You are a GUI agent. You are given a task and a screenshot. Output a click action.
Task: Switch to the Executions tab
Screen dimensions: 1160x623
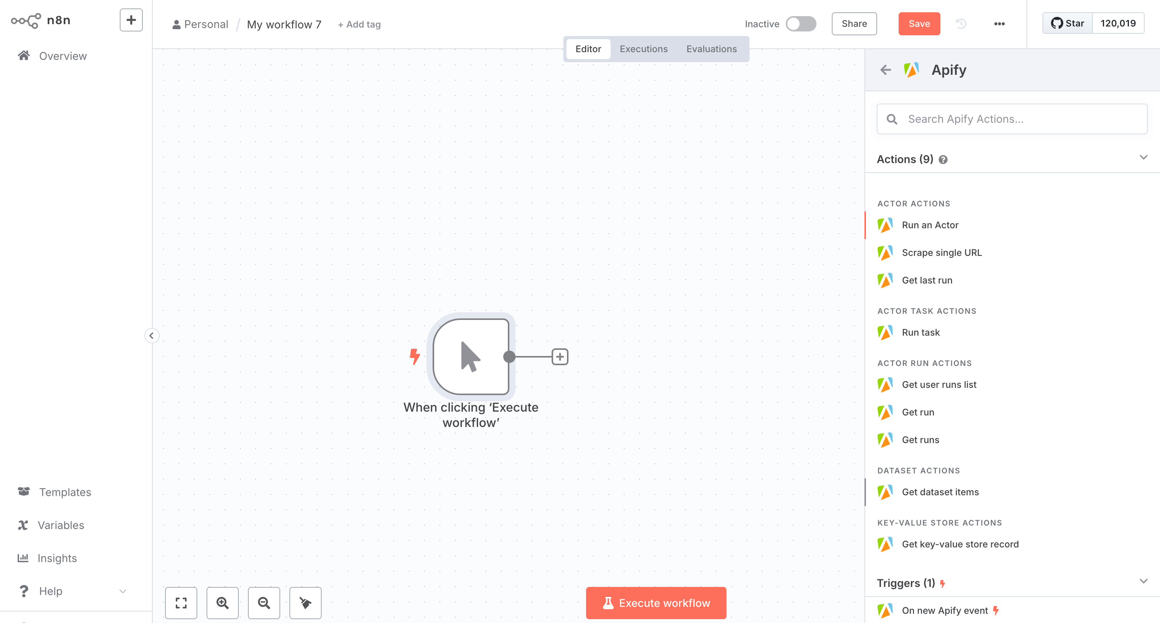coord(643,49)
